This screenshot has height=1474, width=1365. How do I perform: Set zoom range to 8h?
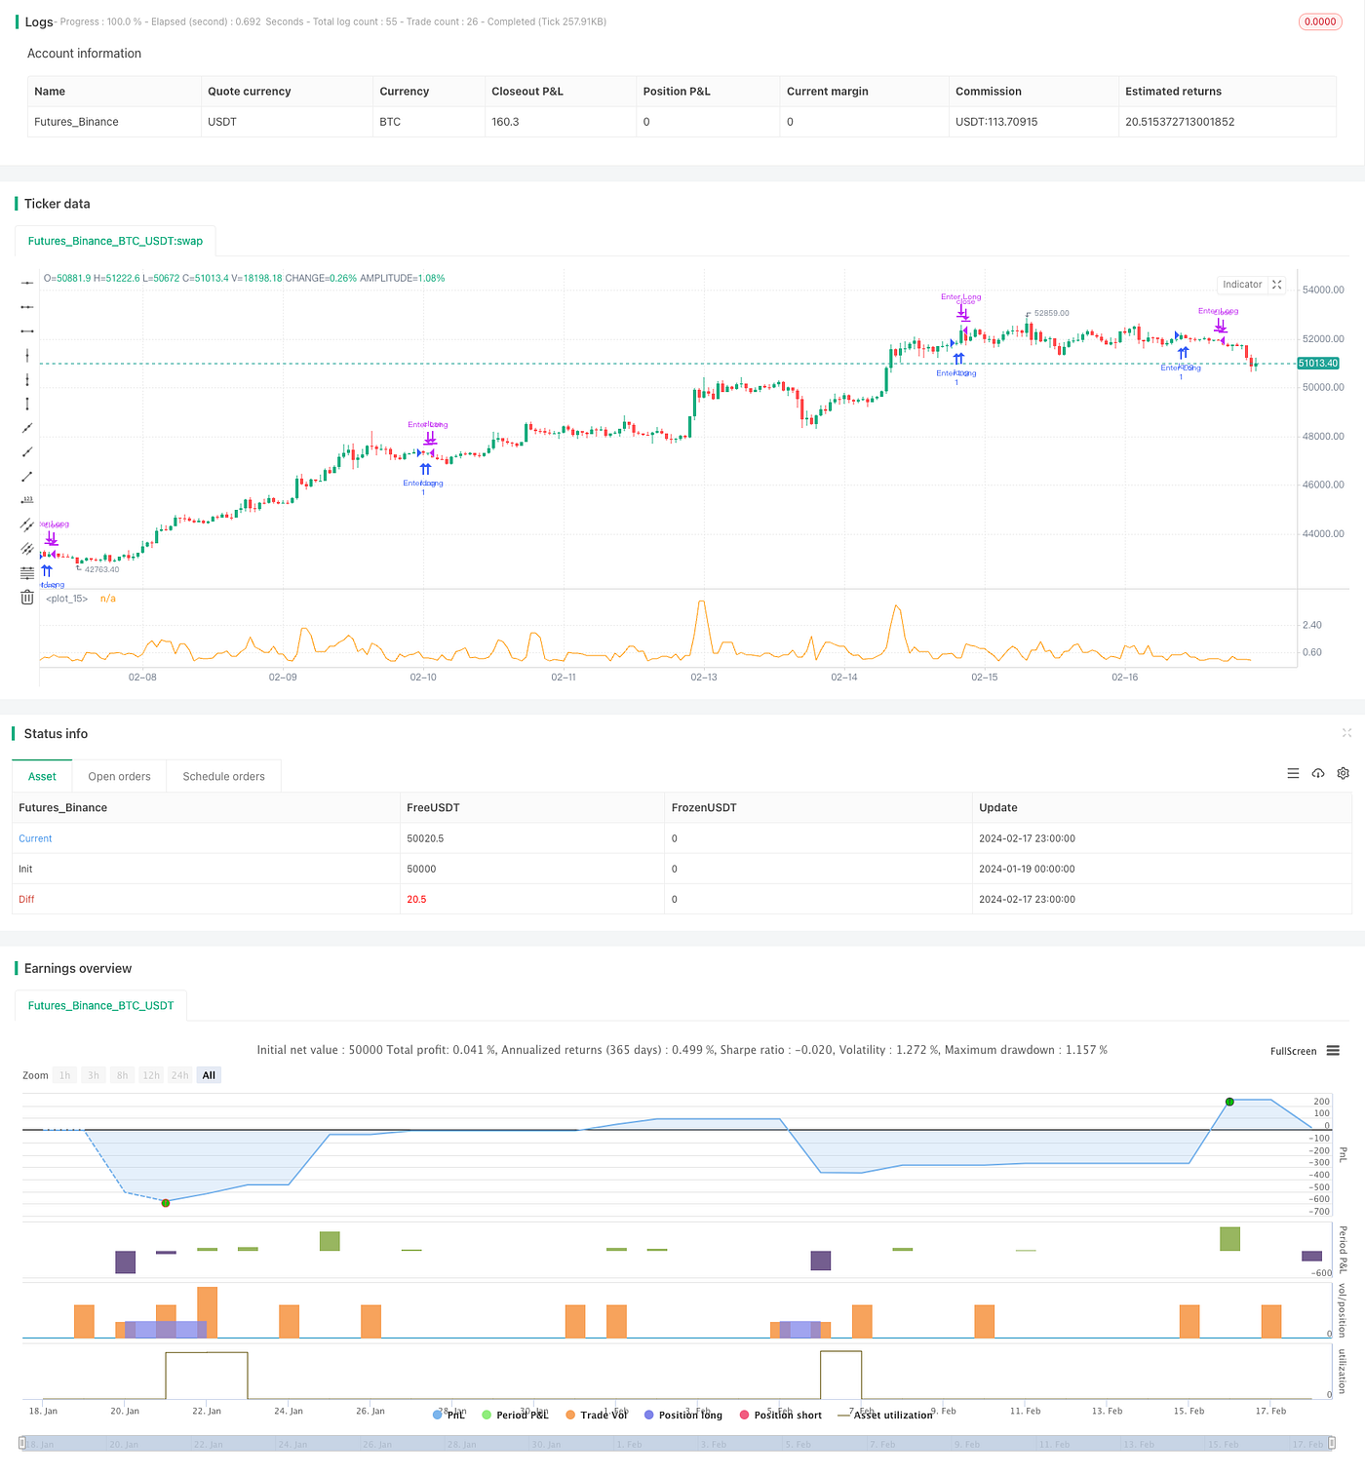tap(122, 1075)
